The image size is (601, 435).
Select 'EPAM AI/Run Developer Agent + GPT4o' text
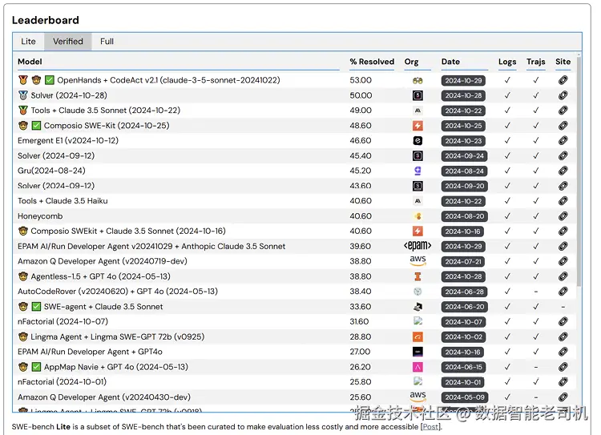click(x=90, y=352)
